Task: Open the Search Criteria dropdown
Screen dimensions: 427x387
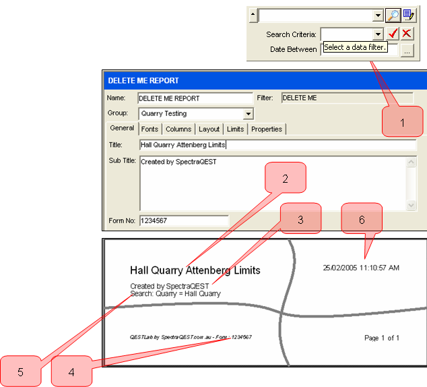Action: [378, 34]
